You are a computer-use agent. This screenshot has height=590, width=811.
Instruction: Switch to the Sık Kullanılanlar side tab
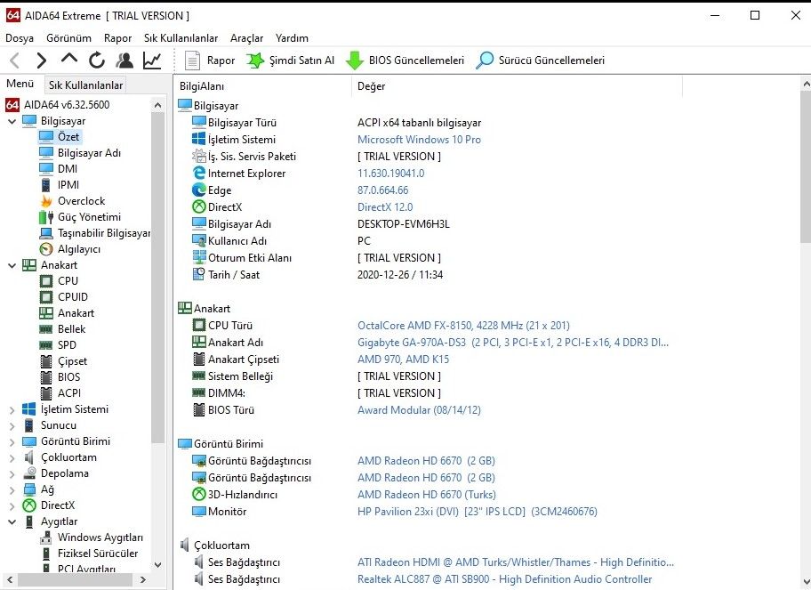point(86,85)
